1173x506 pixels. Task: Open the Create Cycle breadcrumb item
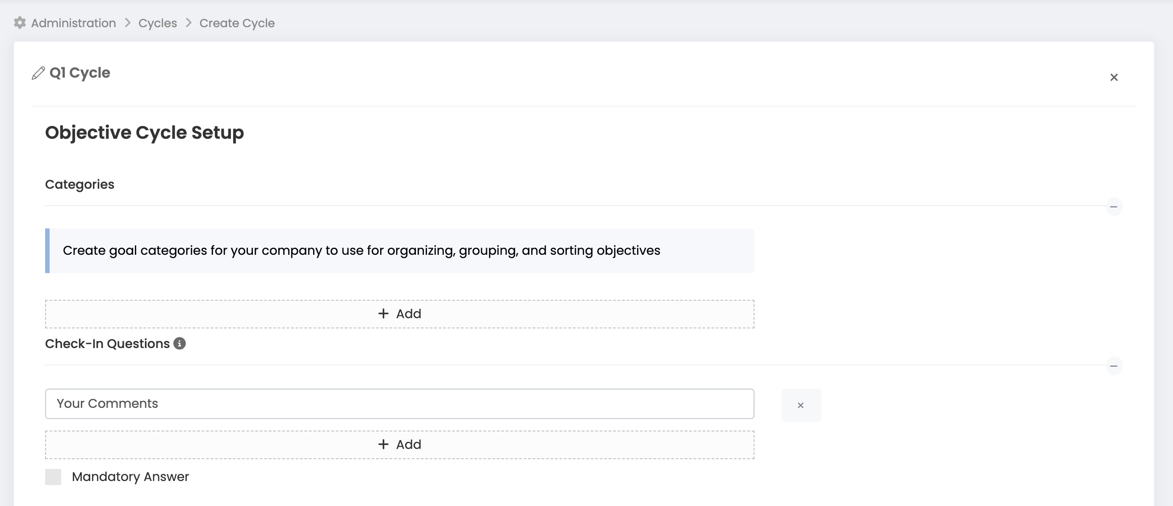237,23
